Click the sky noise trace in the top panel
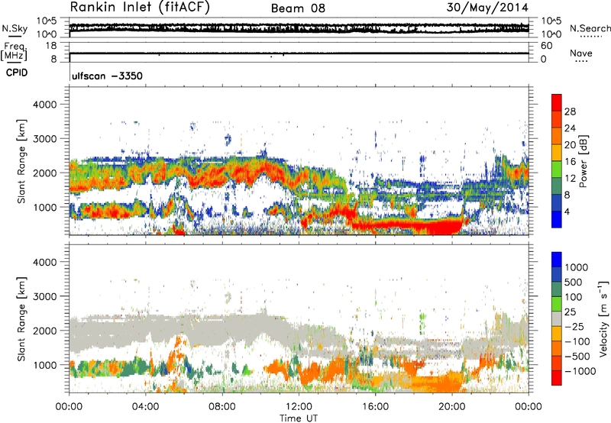This screenshot has height=423, width=611. pos(299,28)
